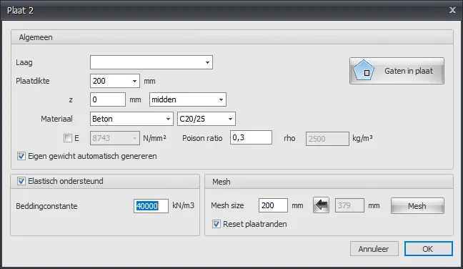Click the Mesh size input field
The image size is (463, 269).
point(273,205)
